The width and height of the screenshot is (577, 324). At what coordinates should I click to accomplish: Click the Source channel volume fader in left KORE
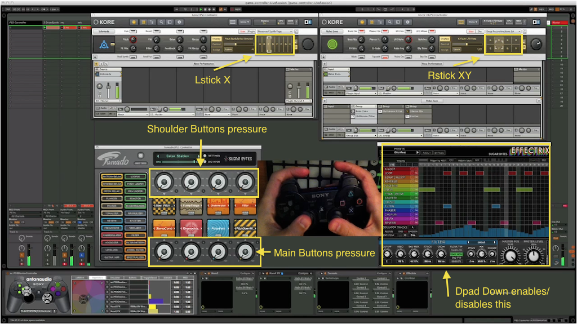coord(108,90)
